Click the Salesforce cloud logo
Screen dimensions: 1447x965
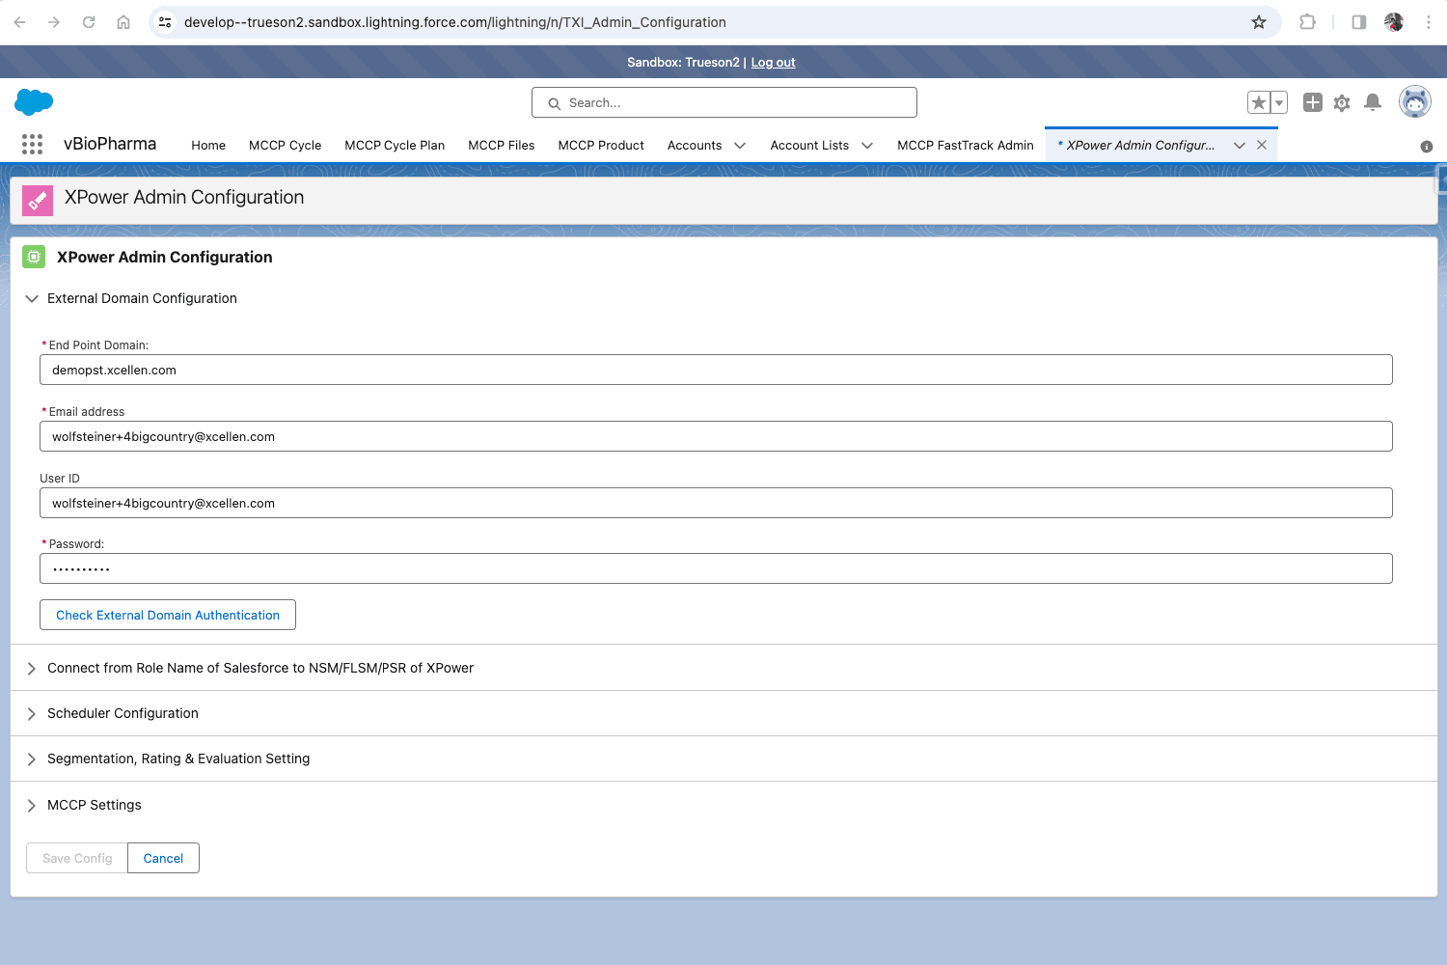coord(34,101)
